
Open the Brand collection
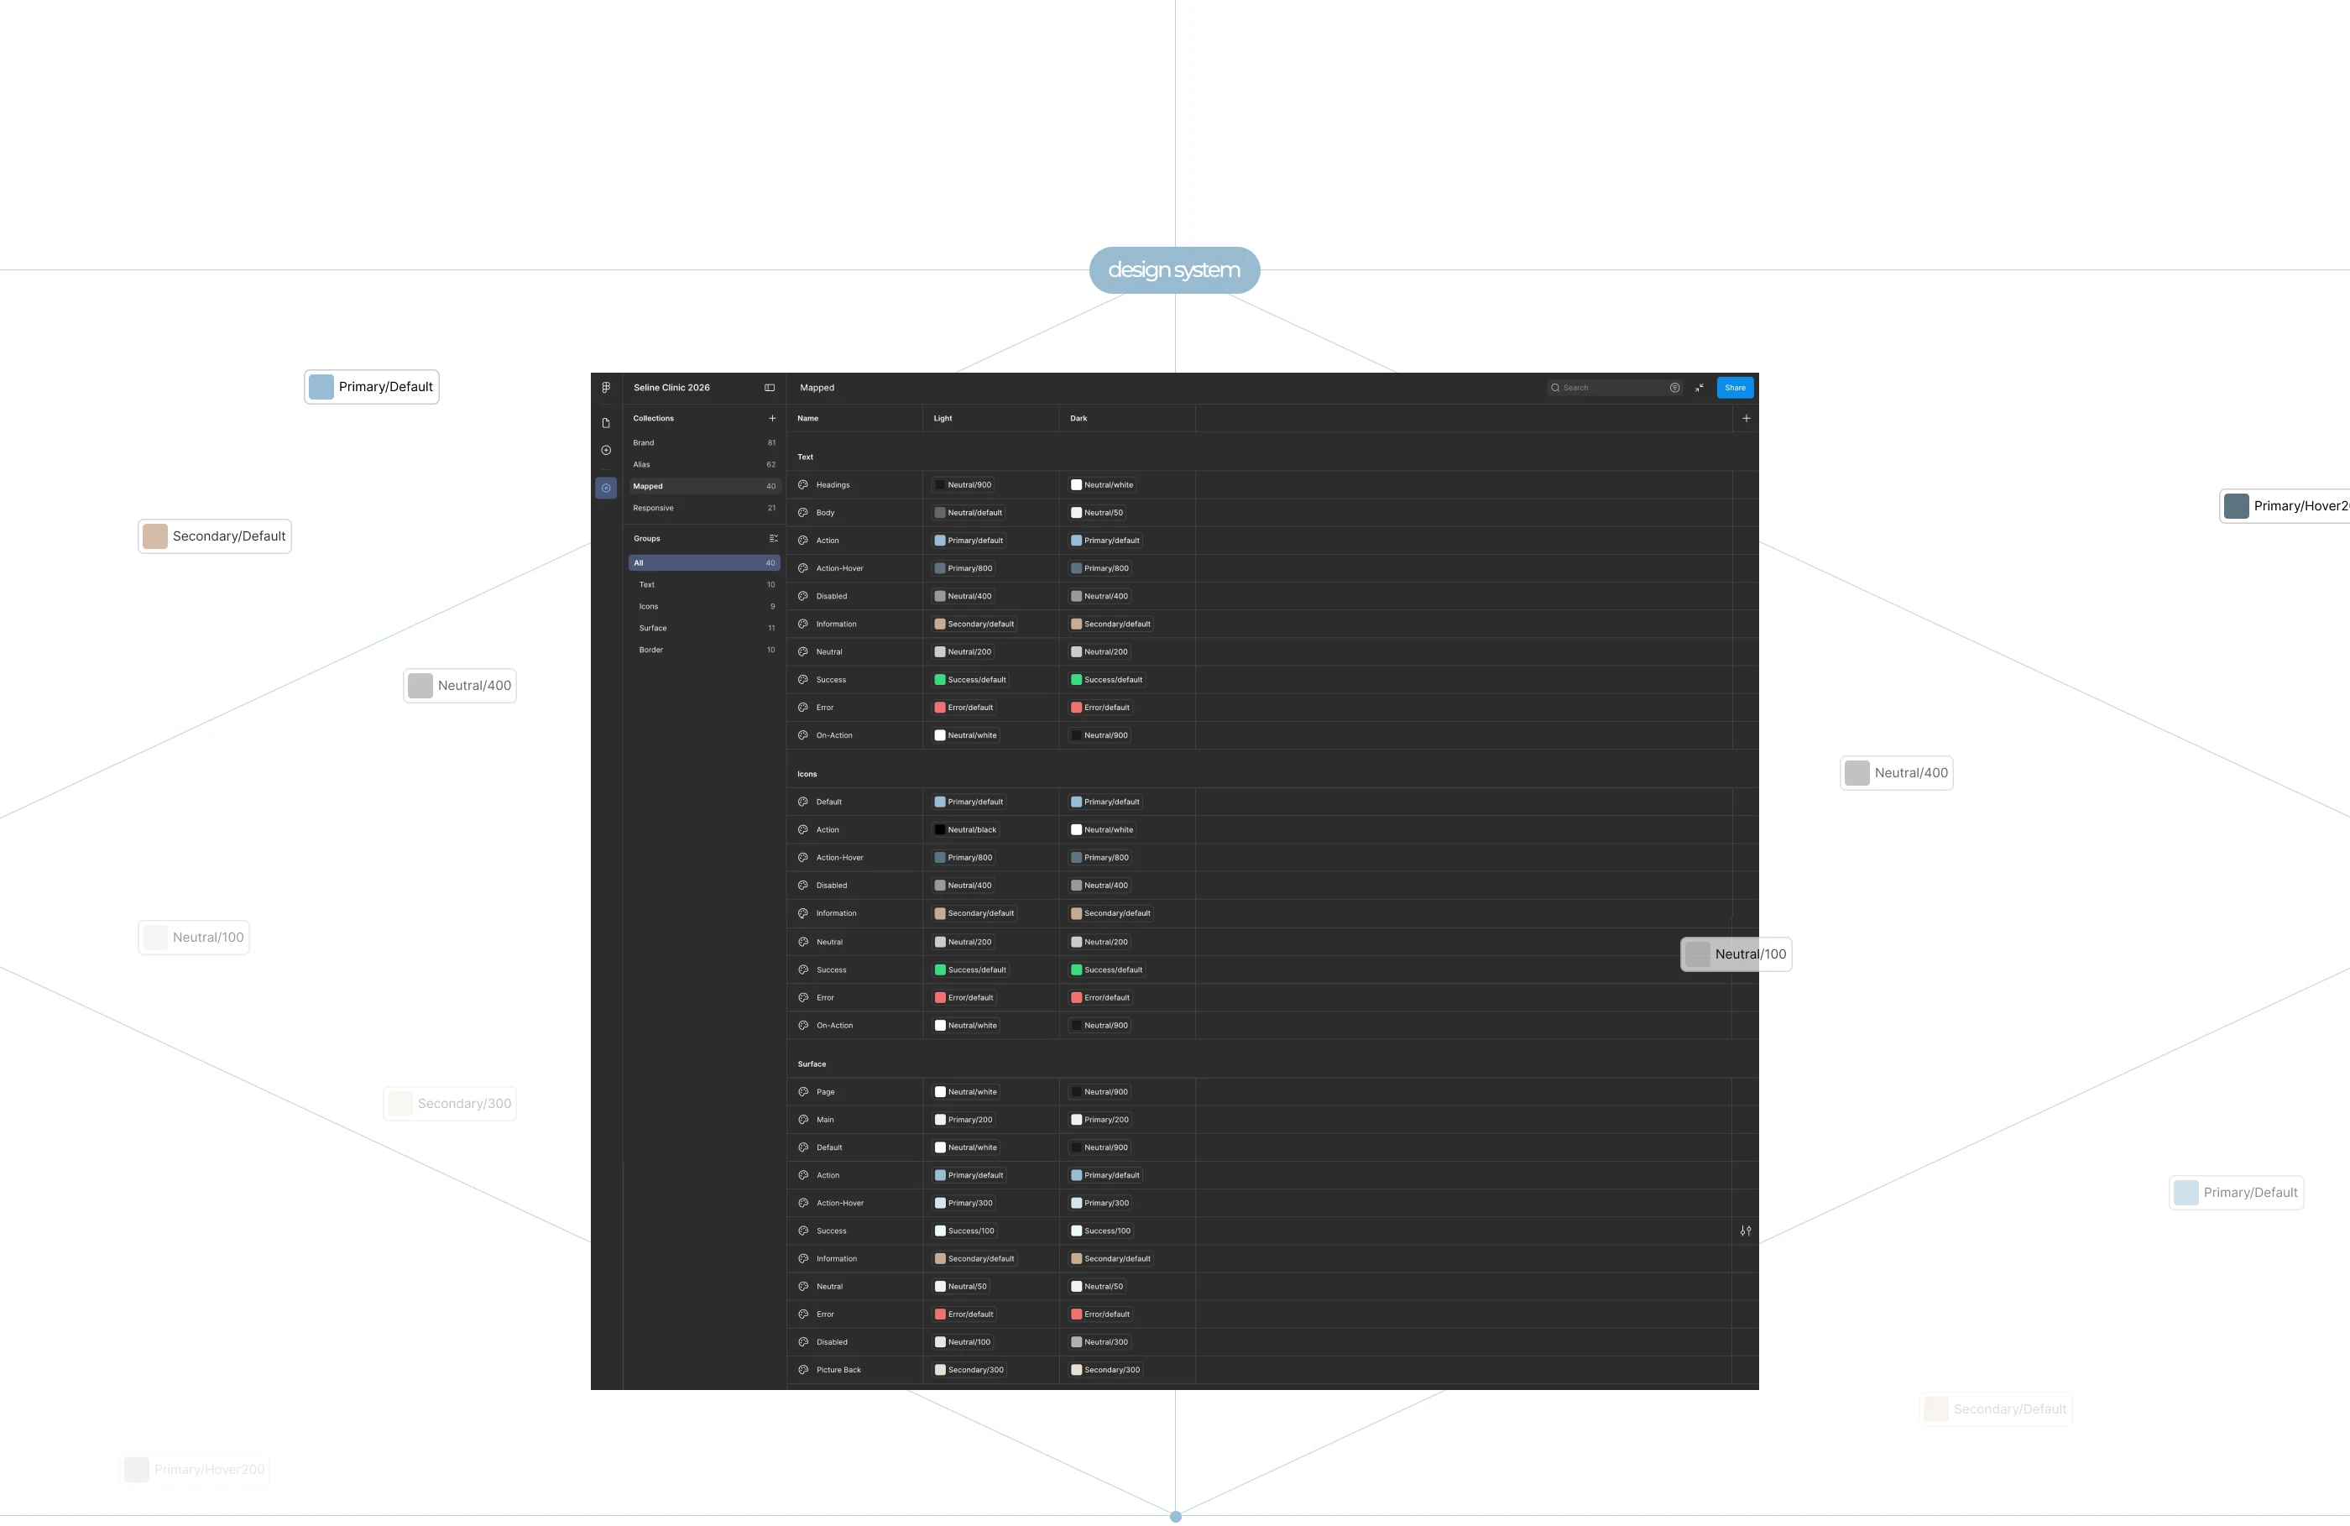(704, 442)
